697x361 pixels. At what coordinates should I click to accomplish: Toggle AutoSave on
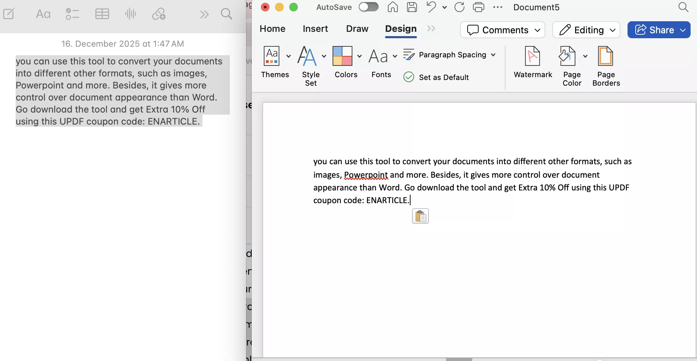click(368, 7)
